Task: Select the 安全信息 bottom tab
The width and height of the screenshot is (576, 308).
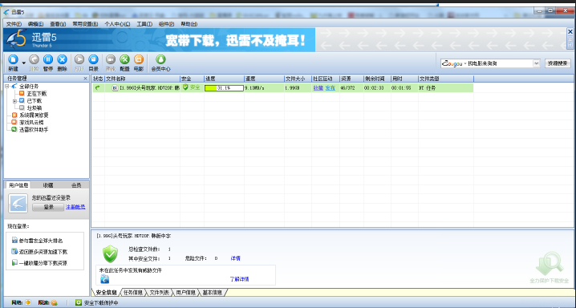Action: click(x=107, y=293)
